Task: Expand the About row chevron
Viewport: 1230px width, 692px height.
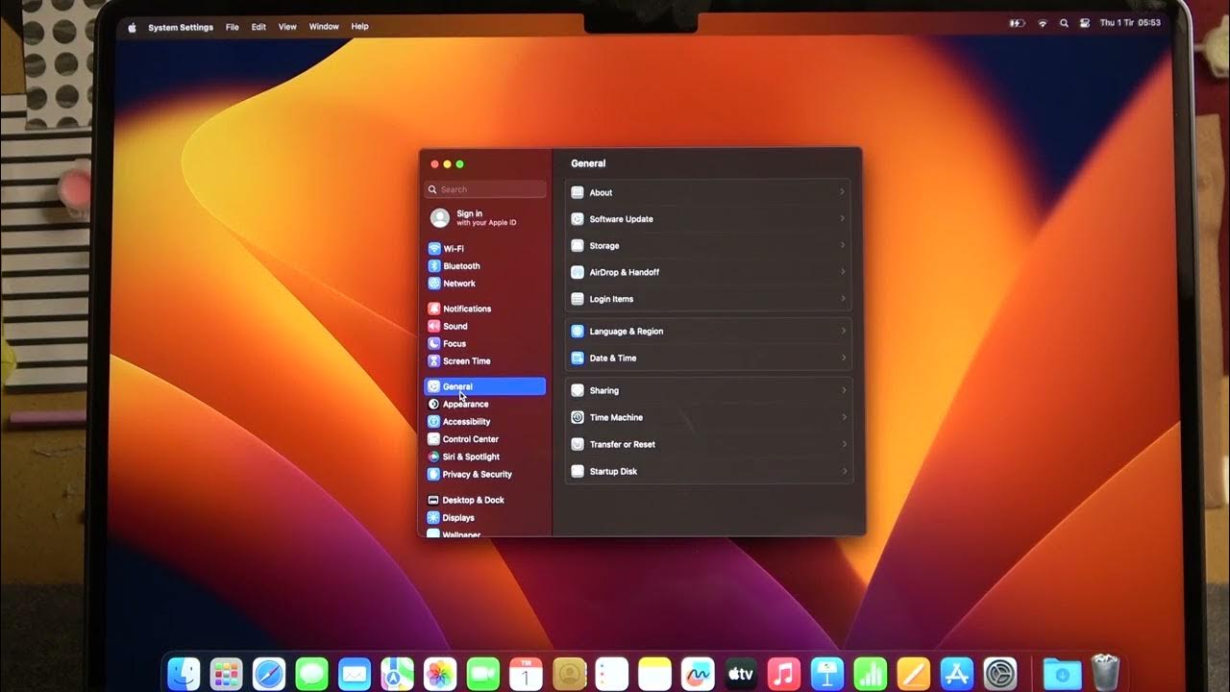Action: pos(843,192)
